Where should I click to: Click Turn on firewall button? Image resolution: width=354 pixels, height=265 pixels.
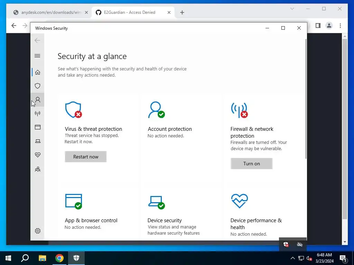tap(252, 164)
